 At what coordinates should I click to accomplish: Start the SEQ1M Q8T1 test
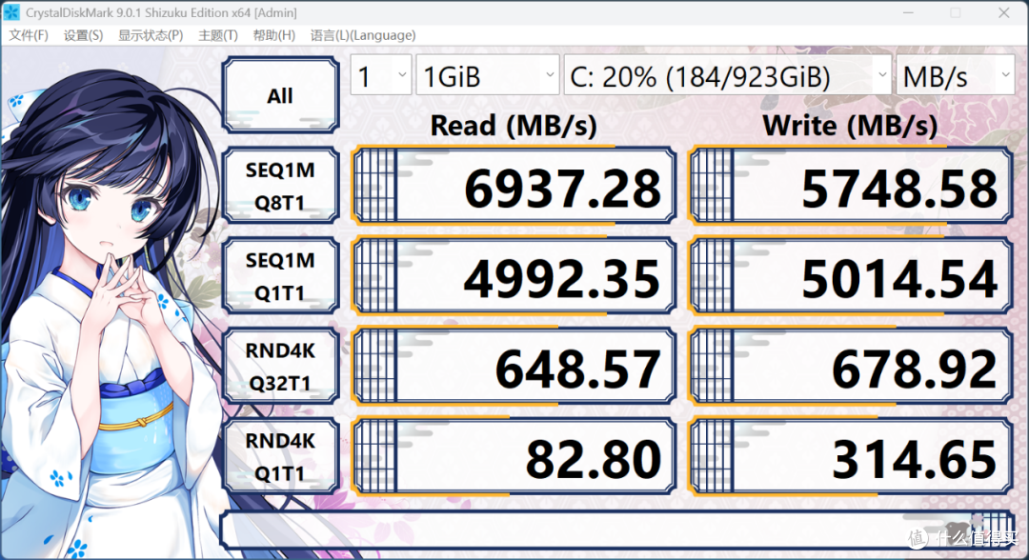tap(280, 186)
